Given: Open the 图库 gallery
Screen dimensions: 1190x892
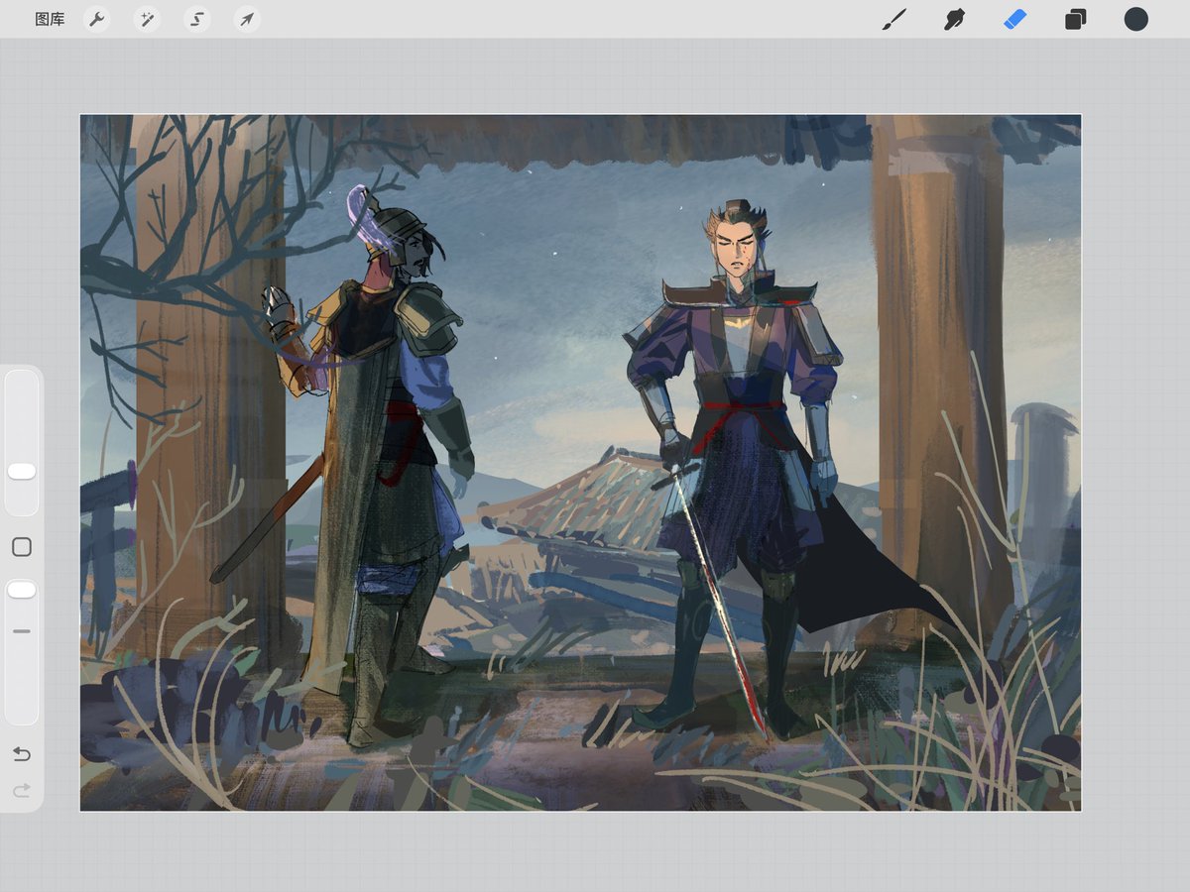Looking at the screenshot, I should 50,19.
